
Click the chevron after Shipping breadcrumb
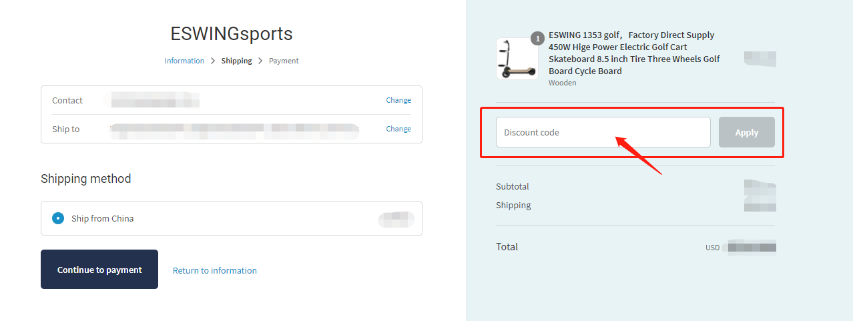tap(260, 61)
